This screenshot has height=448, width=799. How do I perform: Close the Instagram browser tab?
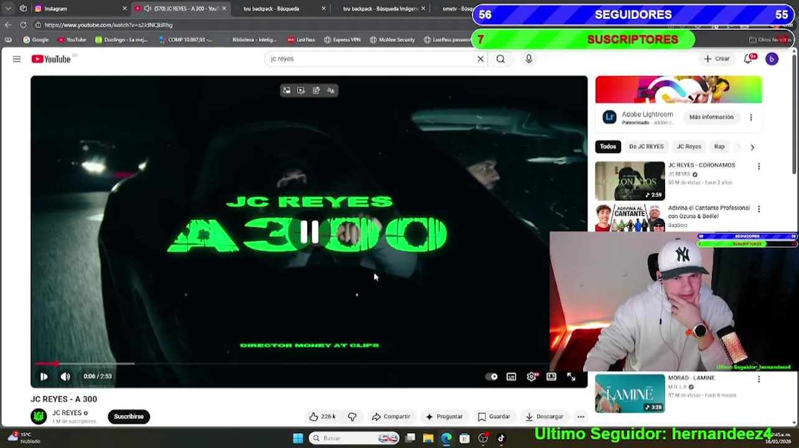click(x=124, y=9)
